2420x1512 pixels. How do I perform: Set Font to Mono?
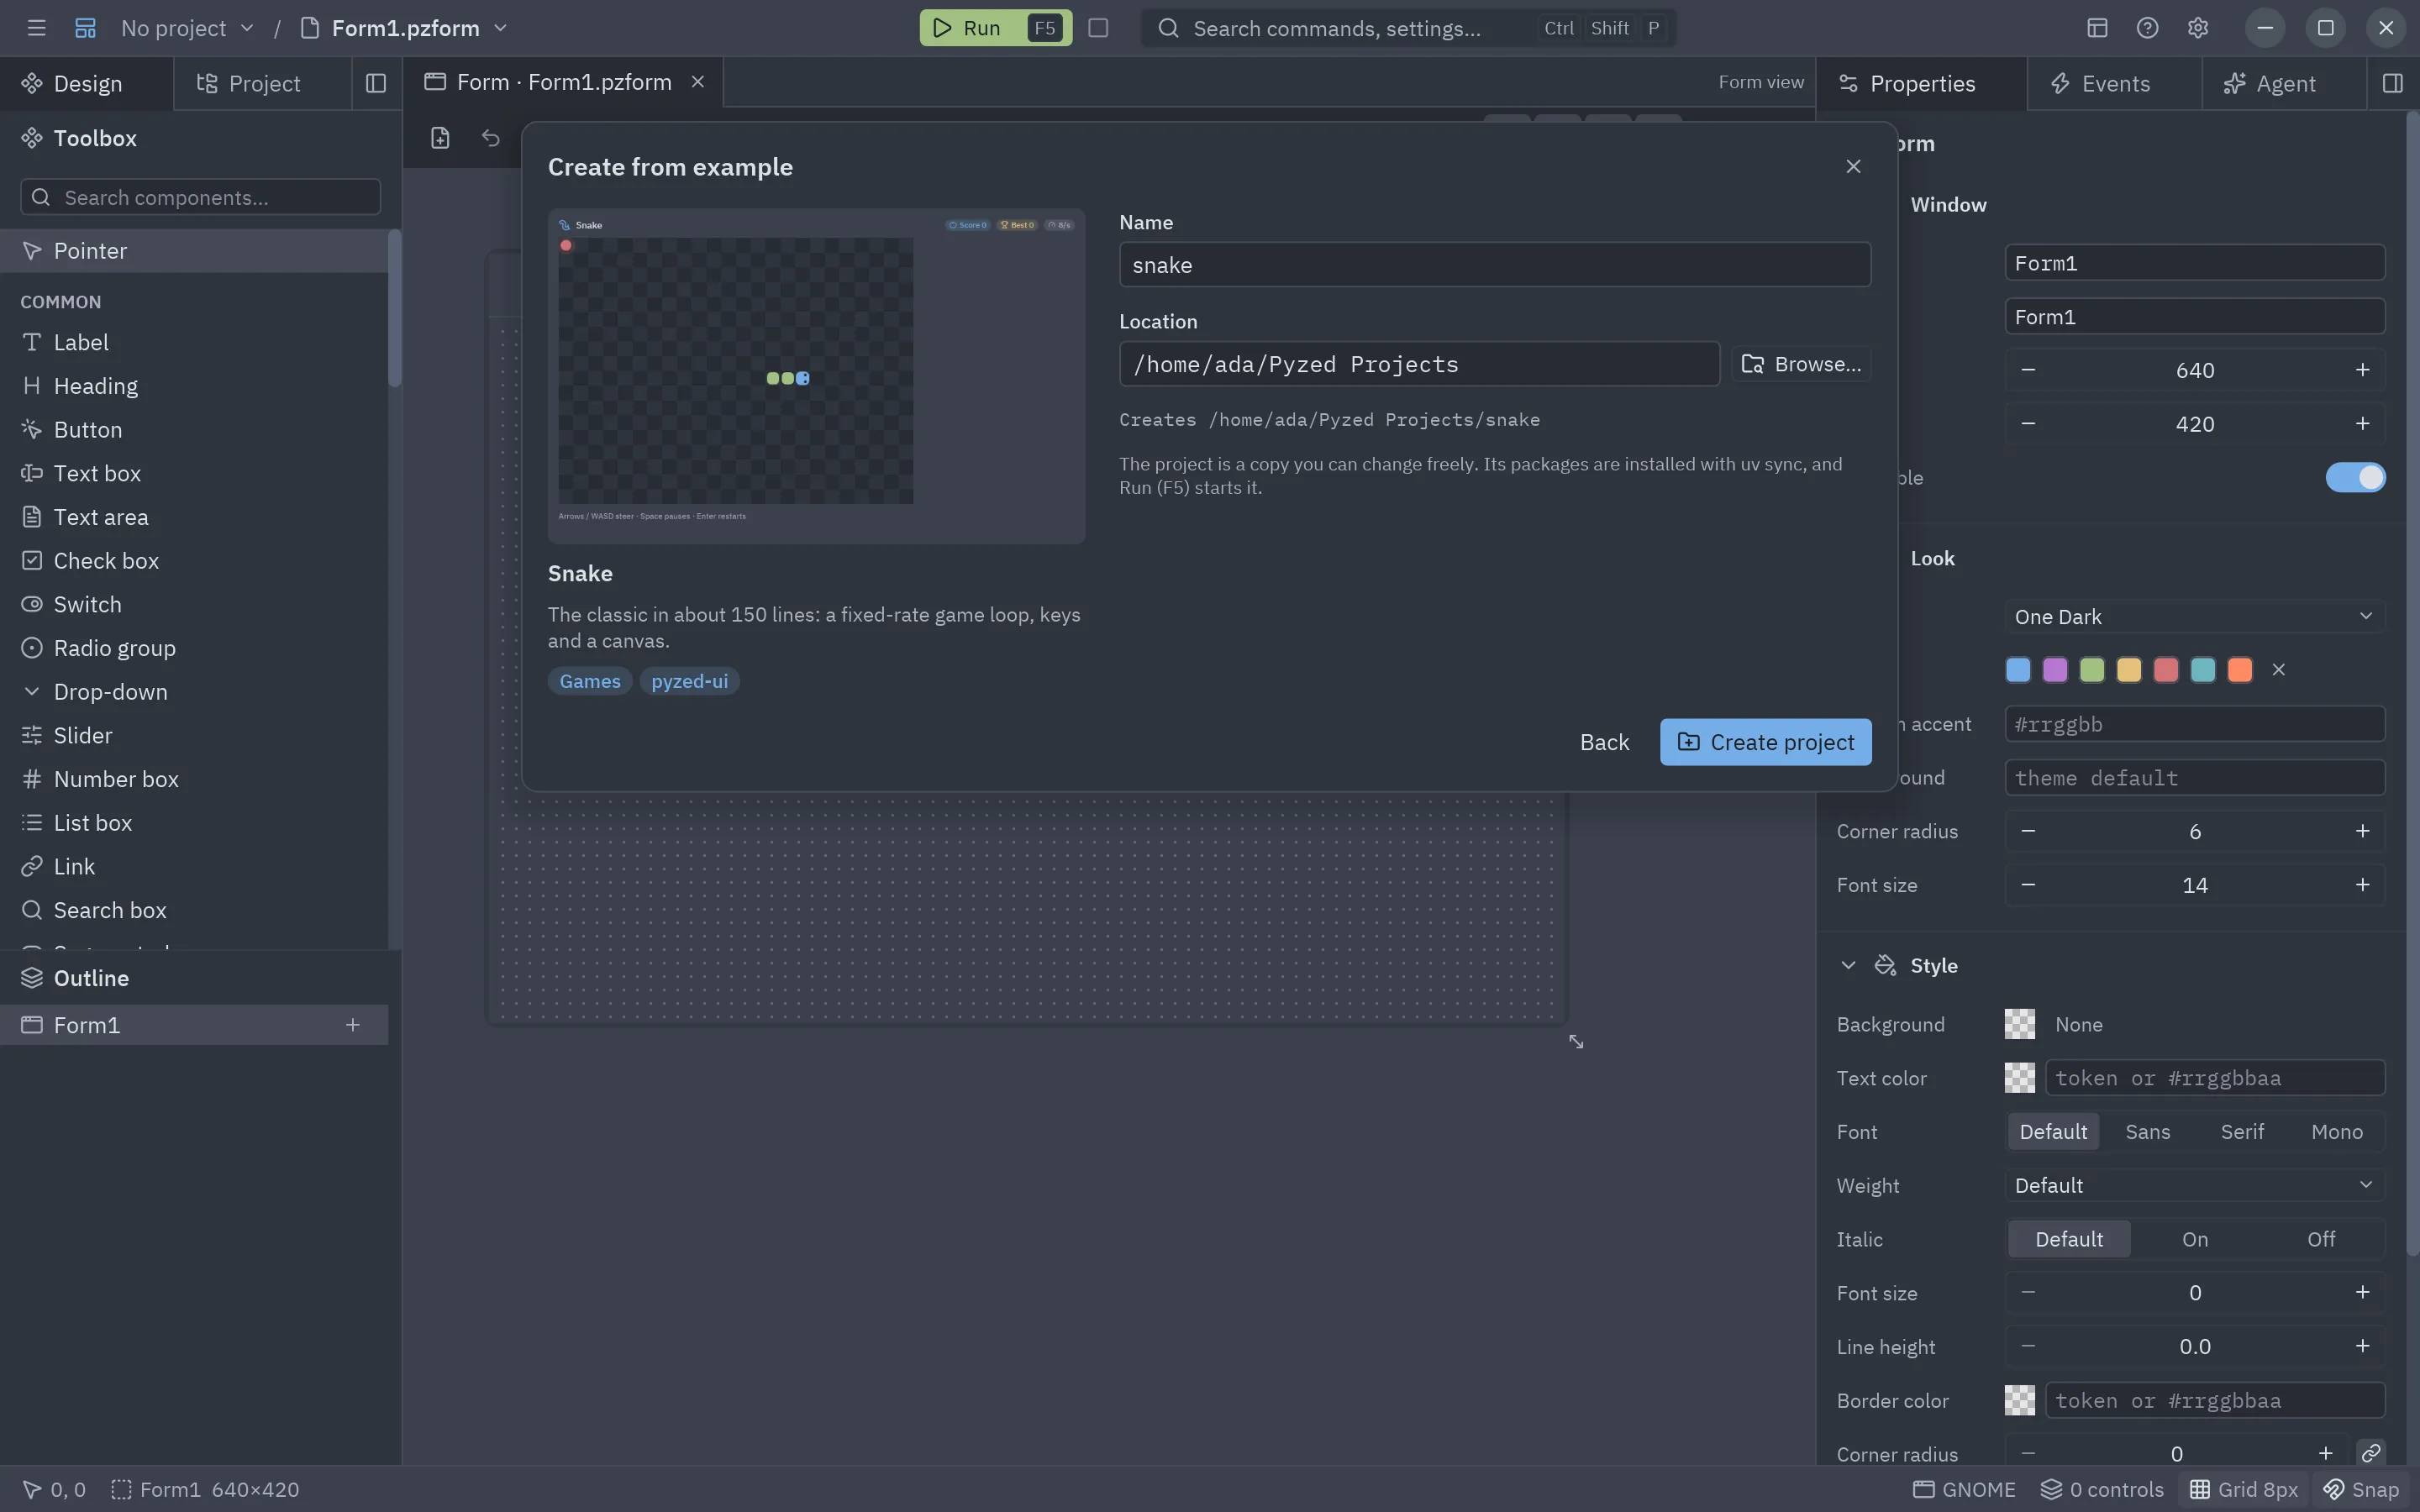point(2336,1132)
